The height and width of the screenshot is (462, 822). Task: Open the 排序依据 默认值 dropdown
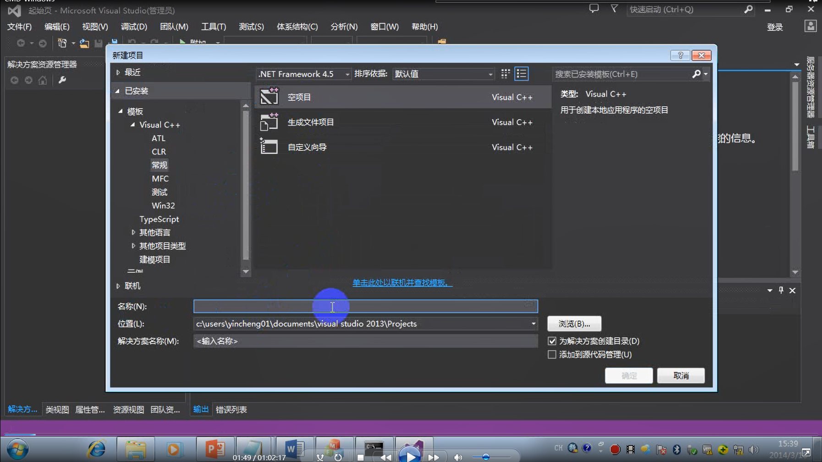(443, 74)
